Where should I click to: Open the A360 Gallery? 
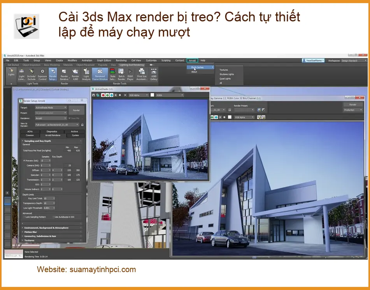click(154, 74)
